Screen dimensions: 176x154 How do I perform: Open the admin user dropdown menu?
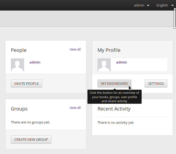pos(142,5)
